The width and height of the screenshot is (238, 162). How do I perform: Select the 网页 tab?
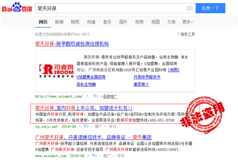(x=43, y=22)
